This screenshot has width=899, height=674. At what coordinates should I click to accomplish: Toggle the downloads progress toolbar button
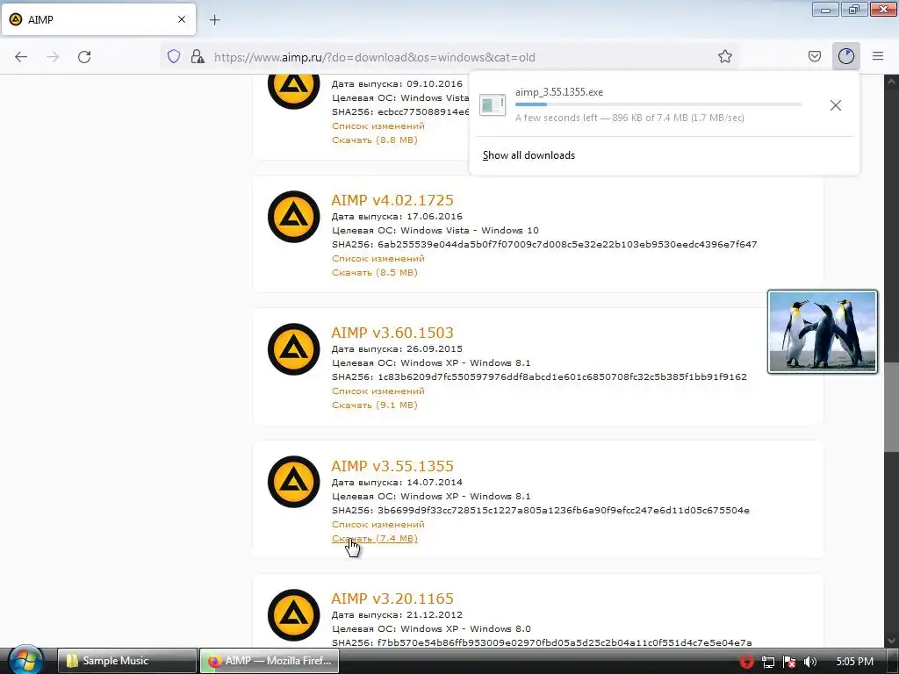[845, 56]
